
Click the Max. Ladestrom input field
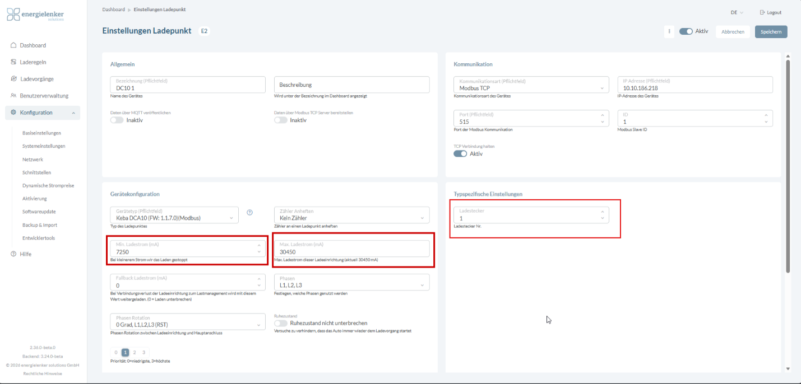(x=351, y=249)
